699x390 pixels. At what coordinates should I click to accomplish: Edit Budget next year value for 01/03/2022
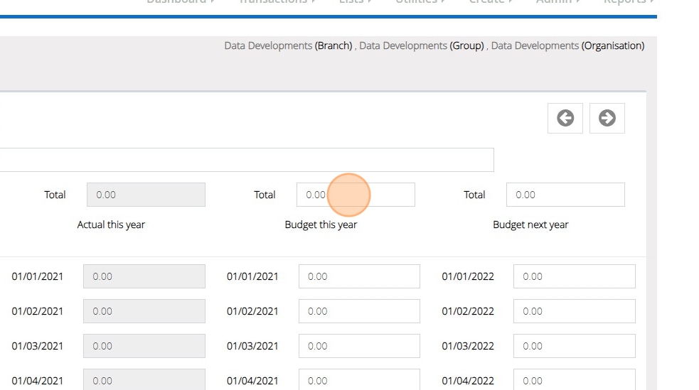[x=574, y=346]
